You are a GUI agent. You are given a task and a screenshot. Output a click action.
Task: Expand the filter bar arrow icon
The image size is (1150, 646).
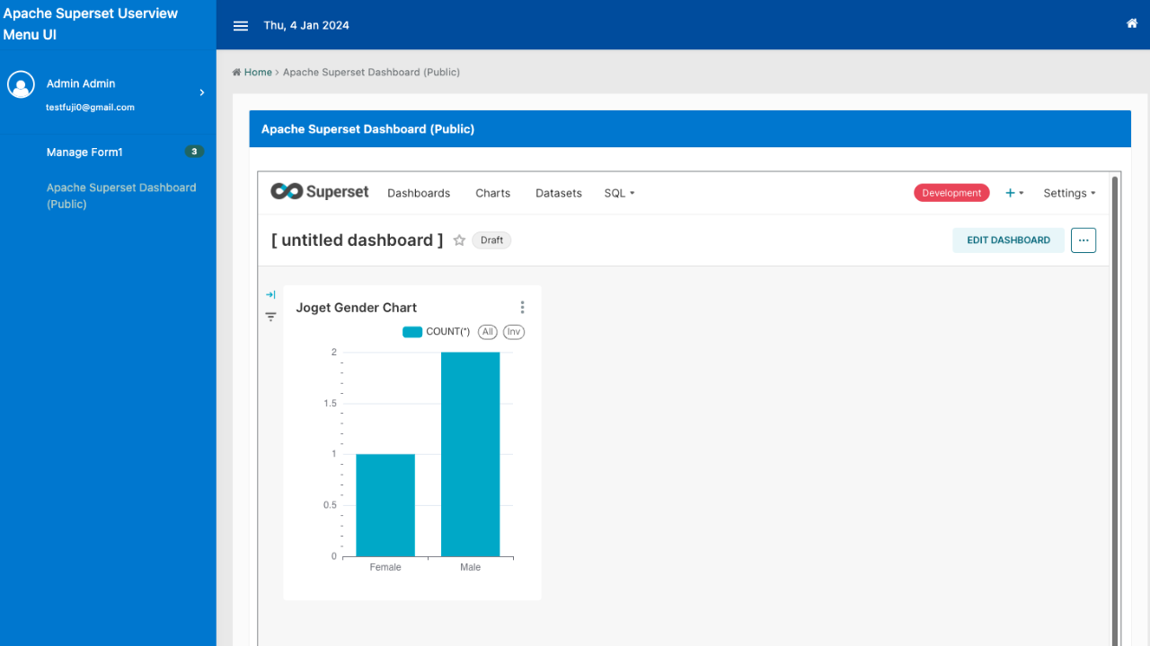tap(270, 294)
